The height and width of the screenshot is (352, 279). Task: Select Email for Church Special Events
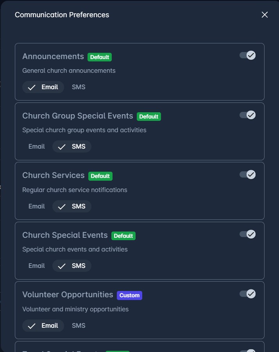[x=37, y=266]
